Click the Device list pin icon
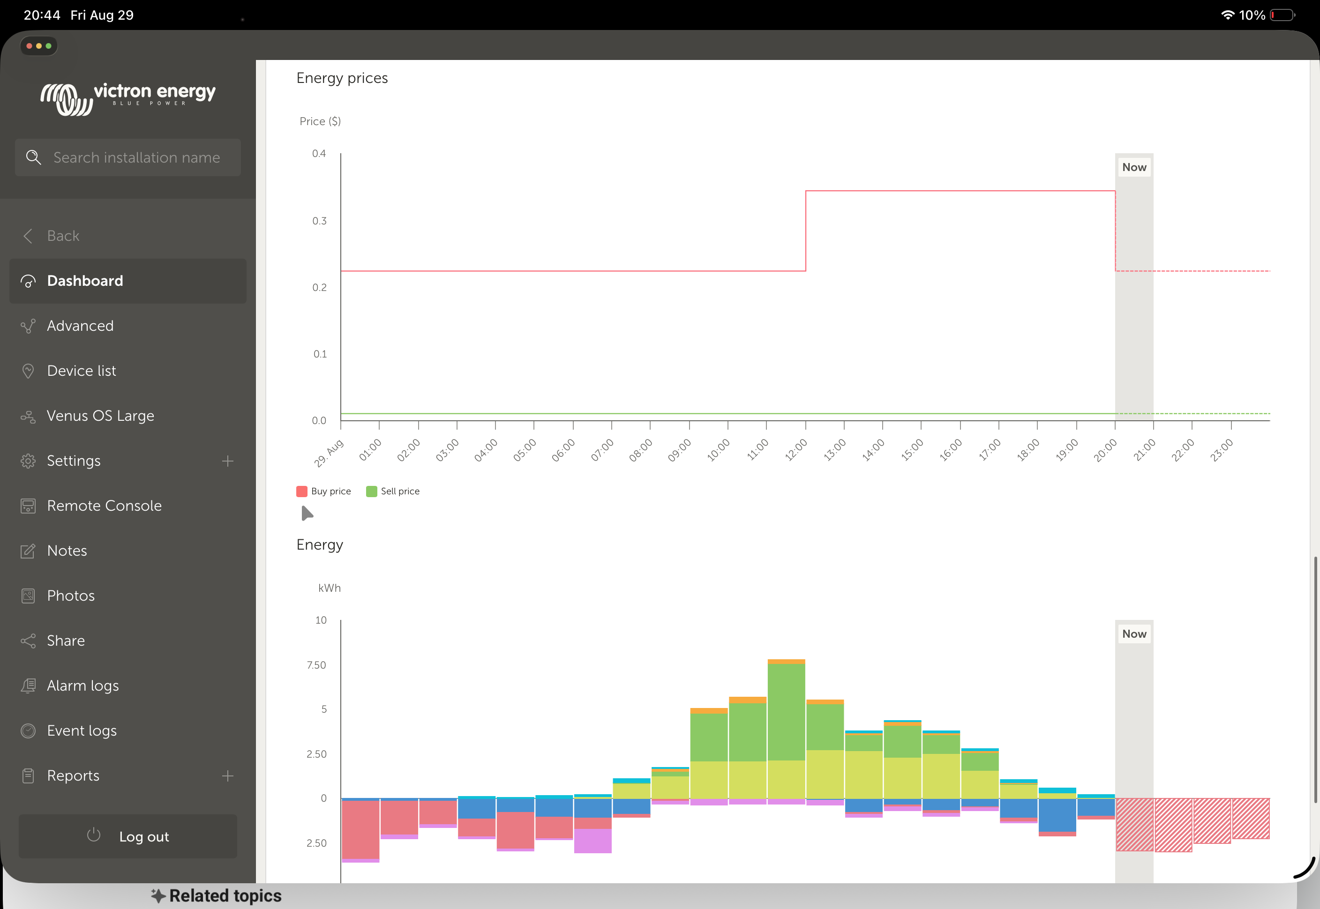The image size is (1320, 909). click(28, 371)
